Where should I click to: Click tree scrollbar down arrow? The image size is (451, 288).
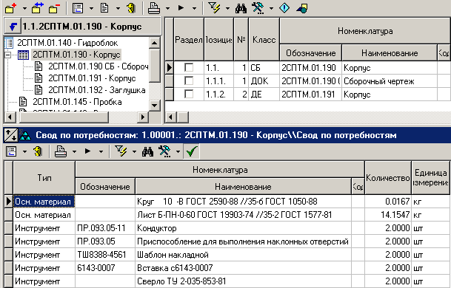click(x=155, y=106)
